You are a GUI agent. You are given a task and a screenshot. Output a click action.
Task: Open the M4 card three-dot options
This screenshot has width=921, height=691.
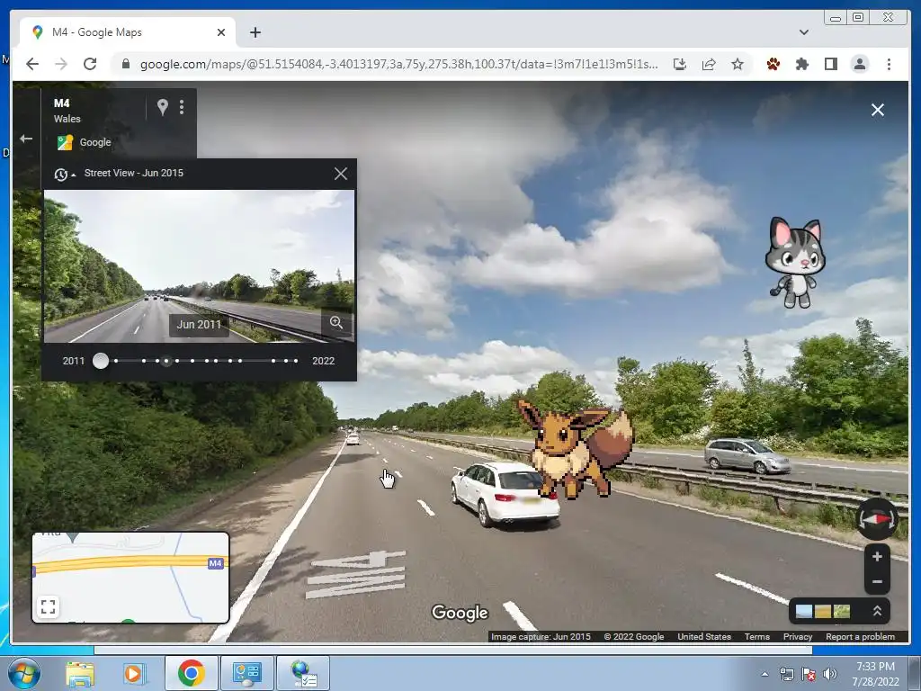(182, 107)
